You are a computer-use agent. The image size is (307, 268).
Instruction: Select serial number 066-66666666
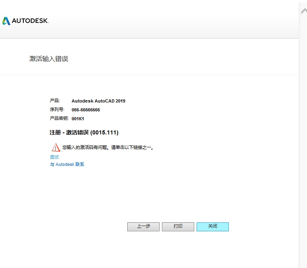tap(86, 110)
